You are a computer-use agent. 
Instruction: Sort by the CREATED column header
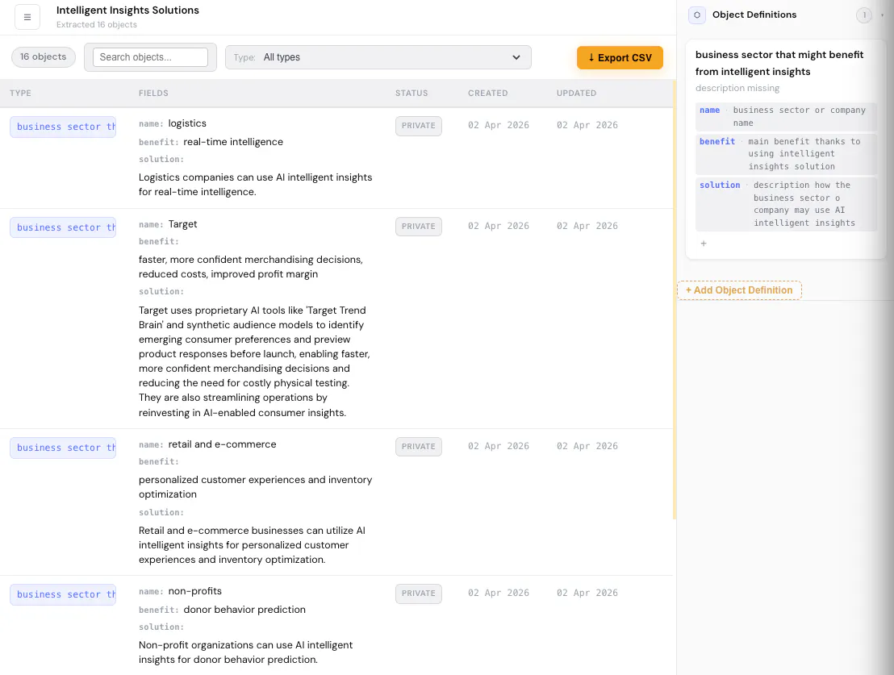pos(488,93)
